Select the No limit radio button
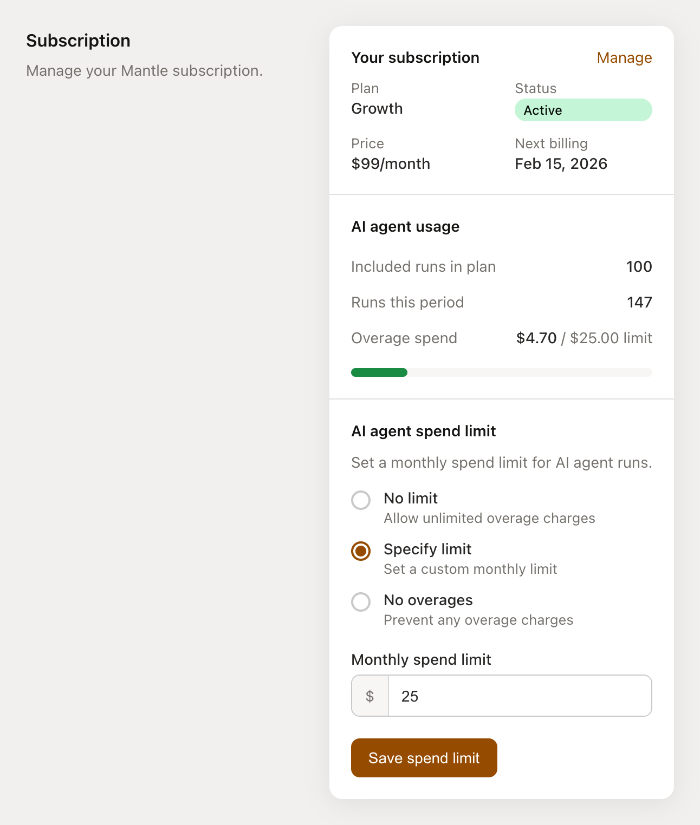The image size is (700, 825). coord(360,500)
